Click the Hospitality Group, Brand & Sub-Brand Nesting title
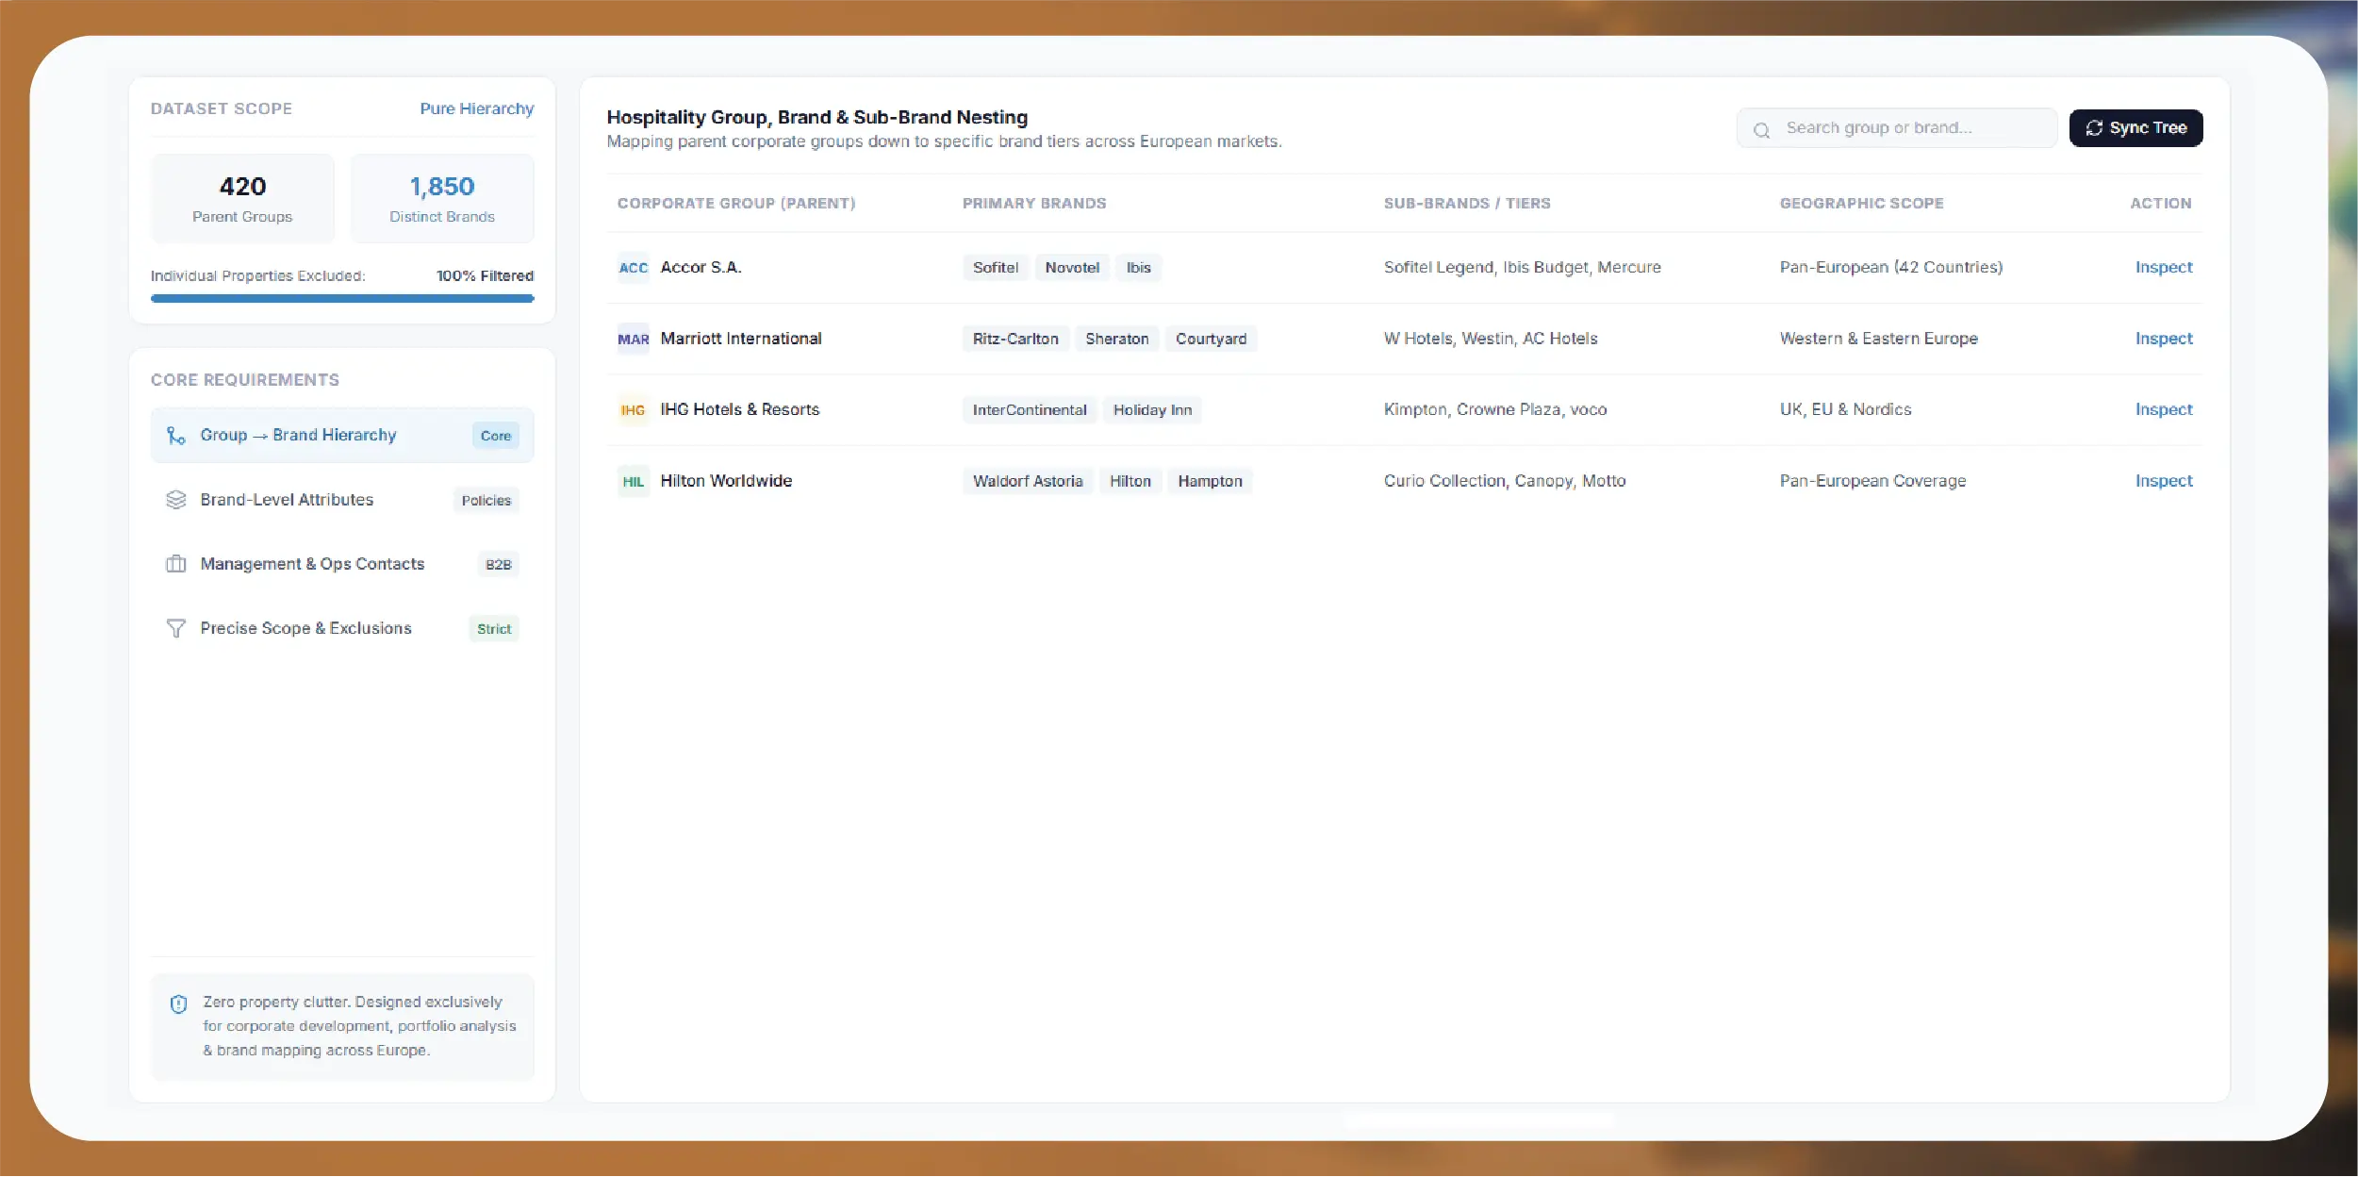 [x=817, y=118]
